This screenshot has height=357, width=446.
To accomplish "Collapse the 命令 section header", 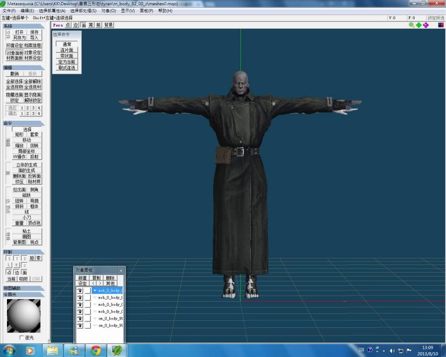I will [24, 123].
